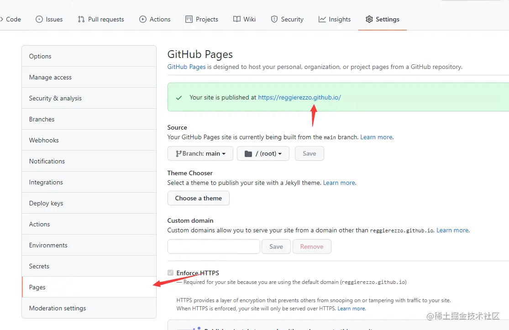Image resolution: width=509 pixels, height=330 pixels.
Task: Select Security & analysis sidebar item
Action: click(89, 98)
